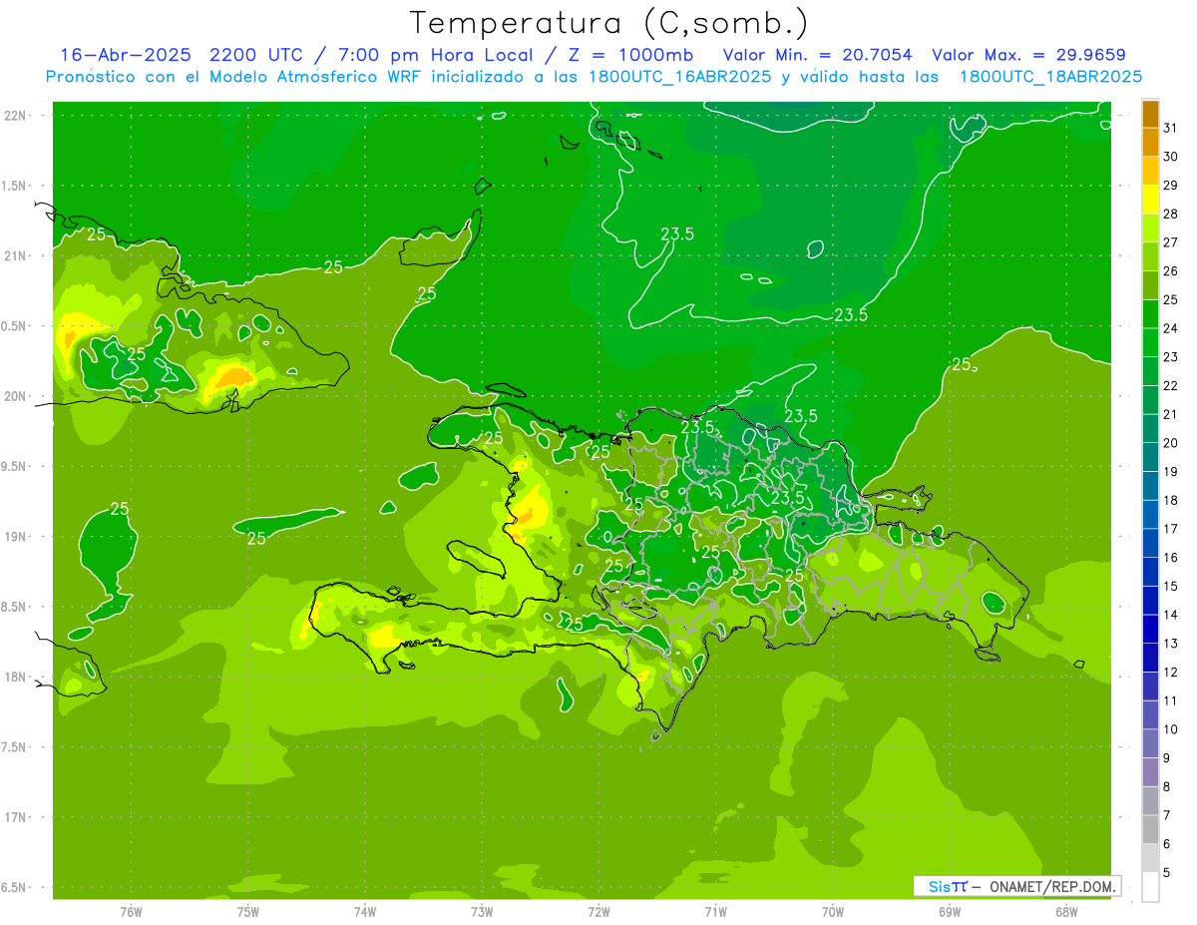Click the "0.5N" latitude axis label
The width and height of the screenshot is (1197, 925).
[14, 326]
